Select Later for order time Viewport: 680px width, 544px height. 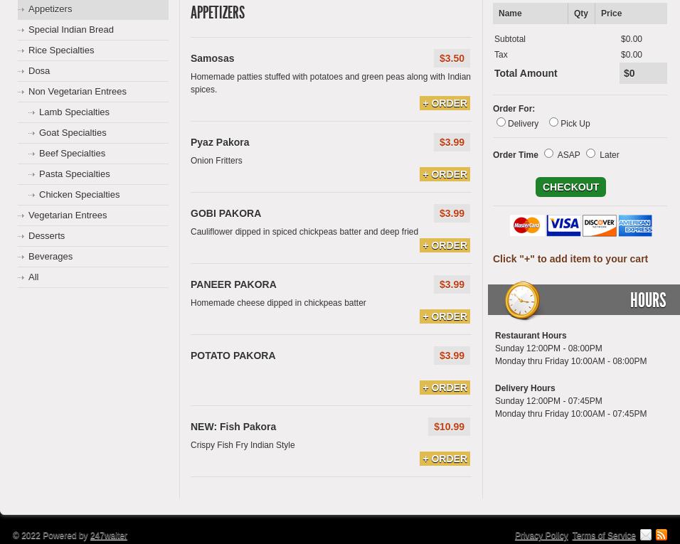pos(590,154)
